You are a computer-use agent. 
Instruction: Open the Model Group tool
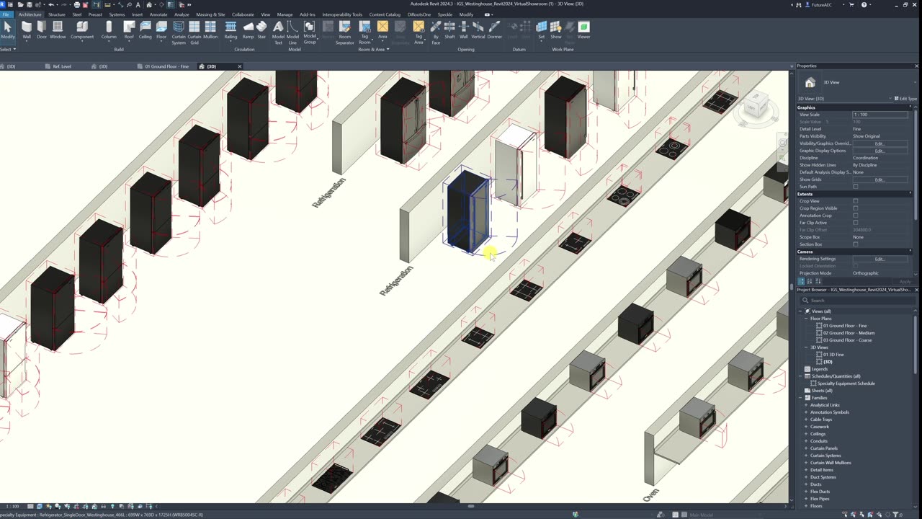(310, 32)
